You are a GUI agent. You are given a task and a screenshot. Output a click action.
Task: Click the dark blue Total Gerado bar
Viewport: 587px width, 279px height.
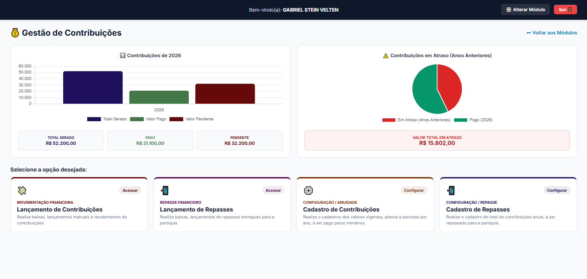[93, 87]
